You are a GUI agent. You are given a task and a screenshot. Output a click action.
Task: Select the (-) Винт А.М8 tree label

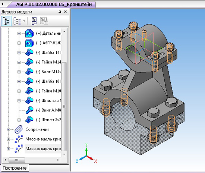[48, 110]
